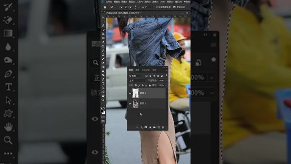The height and width of the screenshot is (164, 291).
Task: Click the new group folder icon
Action: (x=154, y=128)
